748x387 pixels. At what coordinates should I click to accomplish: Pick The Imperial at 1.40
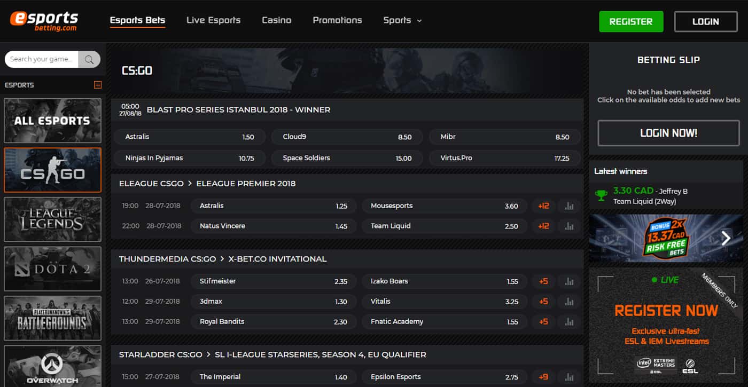pos(274,377)
